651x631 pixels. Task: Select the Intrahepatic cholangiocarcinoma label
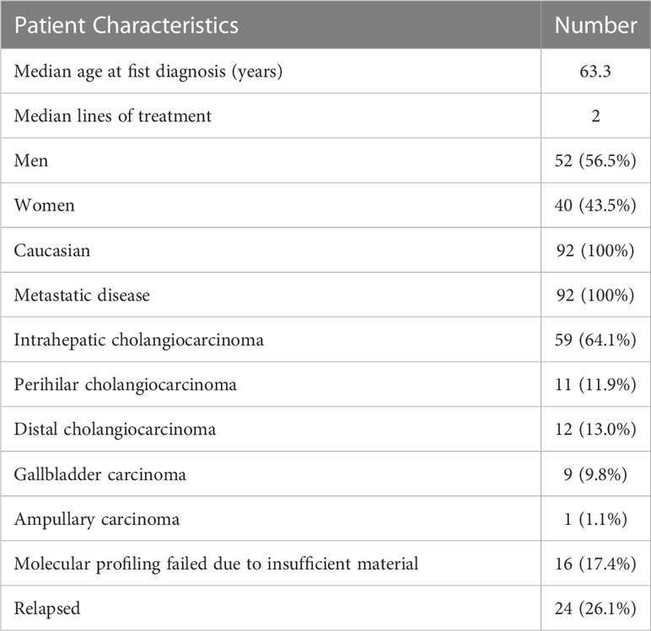pyautogui.click(x=138, y=340)
